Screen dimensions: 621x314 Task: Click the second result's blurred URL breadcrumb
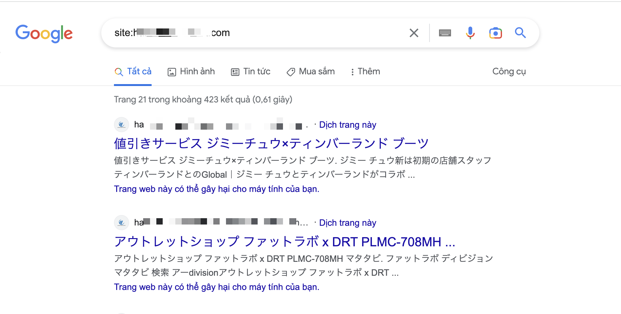click(x=221, y=223)
